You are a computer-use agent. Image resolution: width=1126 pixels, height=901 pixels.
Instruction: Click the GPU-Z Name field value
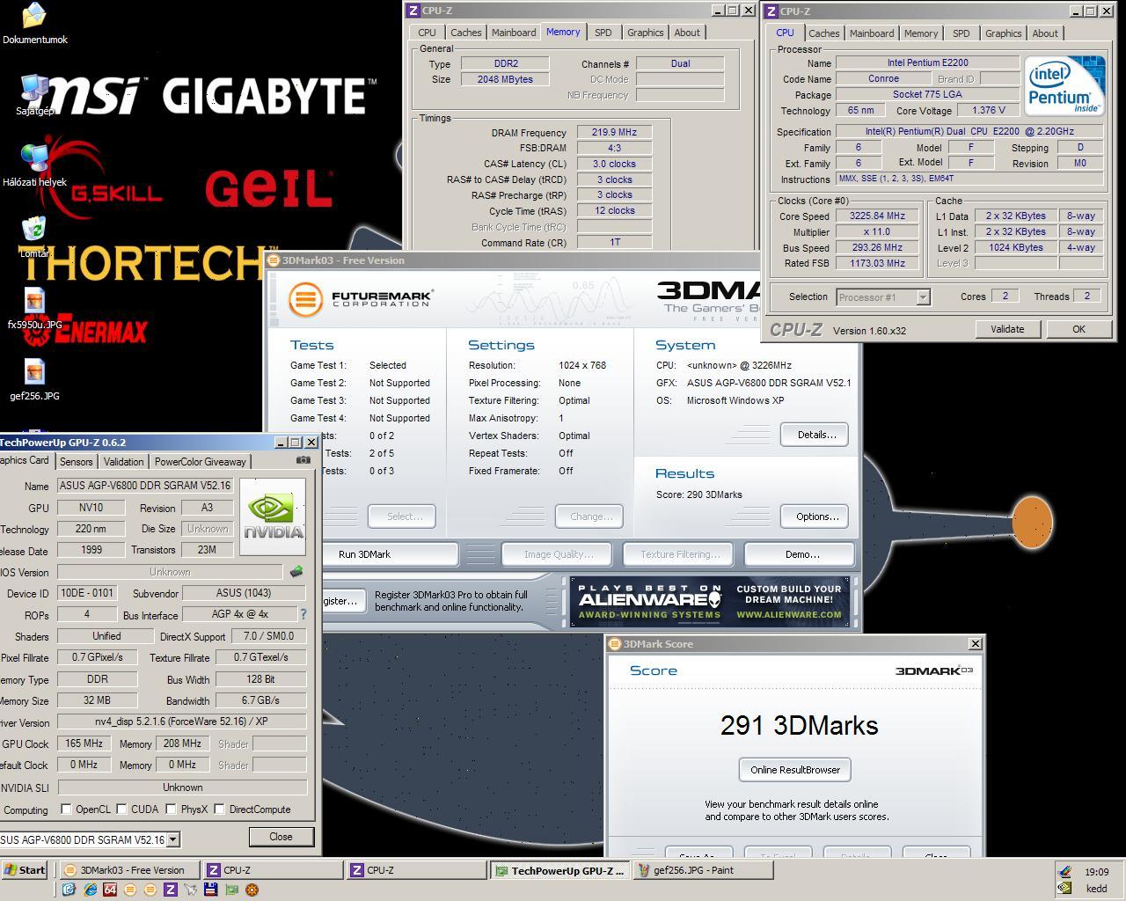point(145,486)
